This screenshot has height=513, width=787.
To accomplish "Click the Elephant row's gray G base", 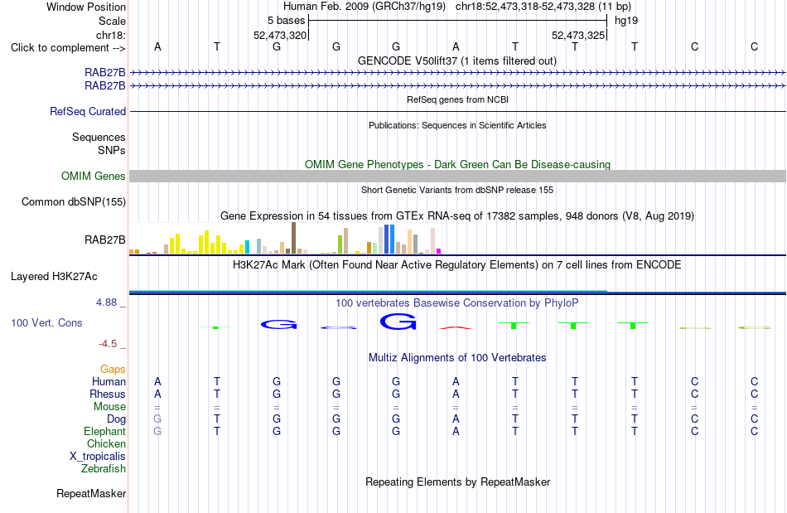I will pyautogui.click(x=157, y=431).
